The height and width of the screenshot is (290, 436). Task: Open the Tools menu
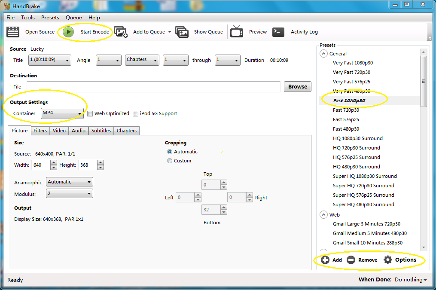point(28,17)
